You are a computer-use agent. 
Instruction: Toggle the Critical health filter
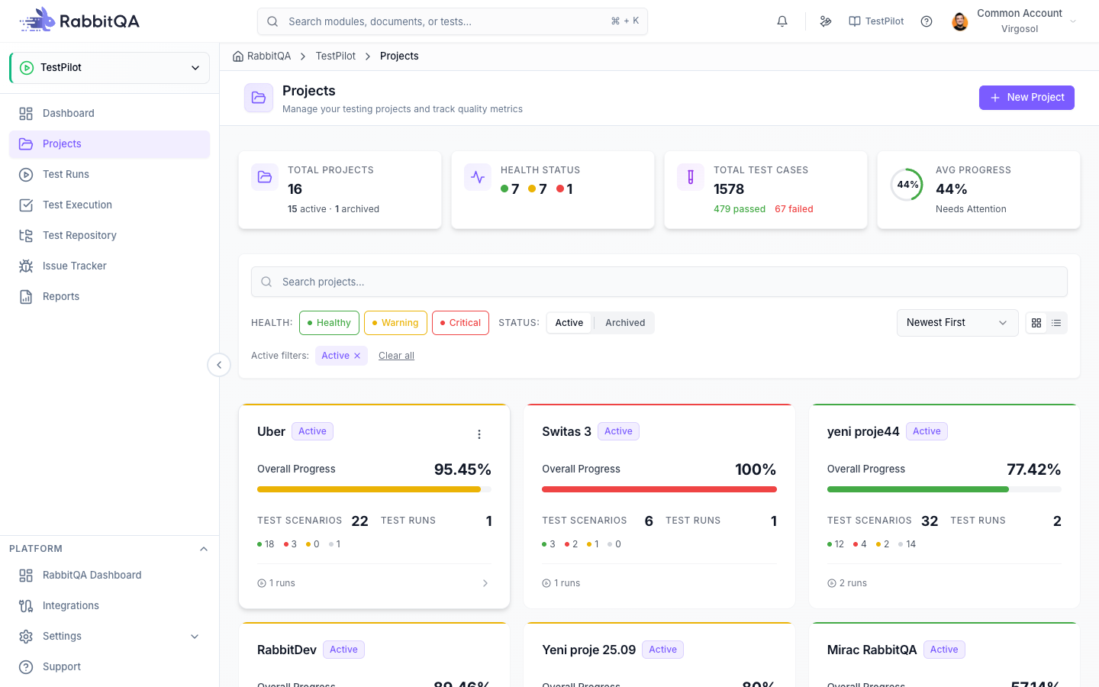coord(460,323)
